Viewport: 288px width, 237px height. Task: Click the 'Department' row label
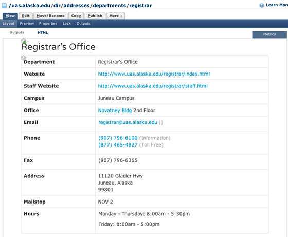(39, 62)
